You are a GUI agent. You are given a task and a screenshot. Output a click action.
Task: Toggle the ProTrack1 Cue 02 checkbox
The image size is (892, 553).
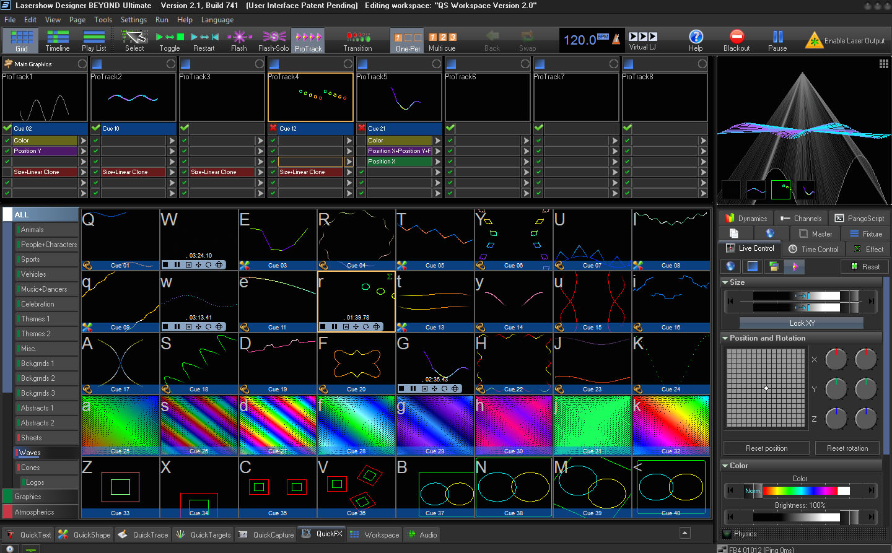click(x=7, y=128)
